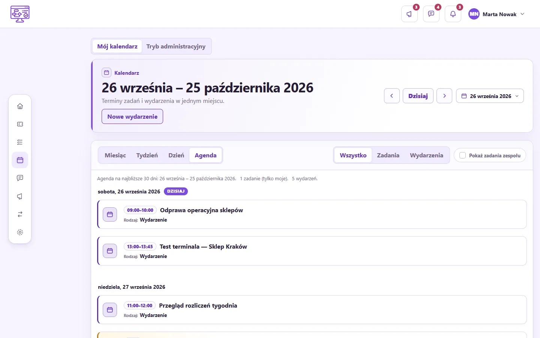Open settings gear in the sidebar
540x338 pixels.
coord(20,232)
